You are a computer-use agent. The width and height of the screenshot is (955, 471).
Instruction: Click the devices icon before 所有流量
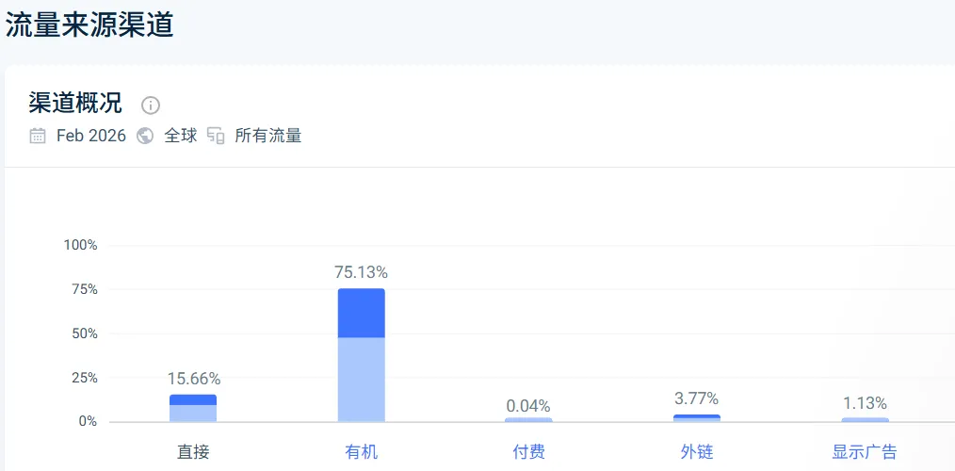coord(216,136)
